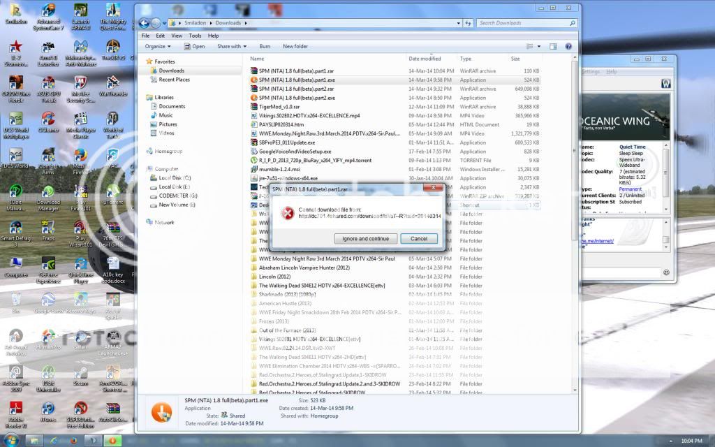
Task: Click the Windows Start orb
Action: (x=11, y=441)
